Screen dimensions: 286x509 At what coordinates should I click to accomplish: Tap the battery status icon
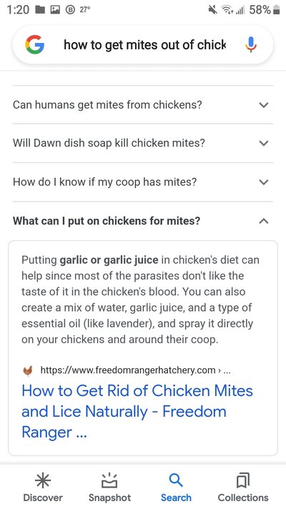pos(276,11)
